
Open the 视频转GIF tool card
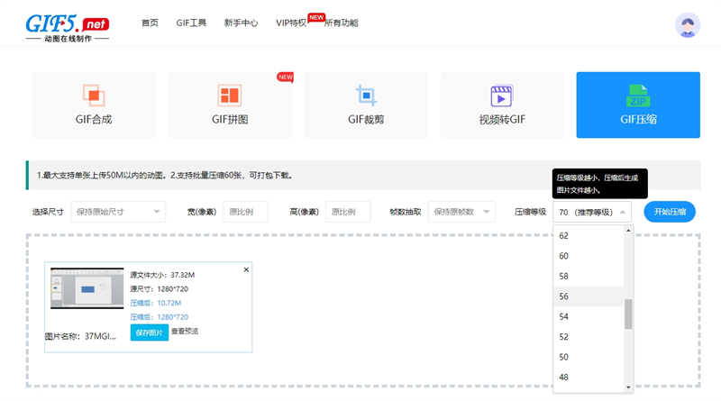(x=502, y=105)
